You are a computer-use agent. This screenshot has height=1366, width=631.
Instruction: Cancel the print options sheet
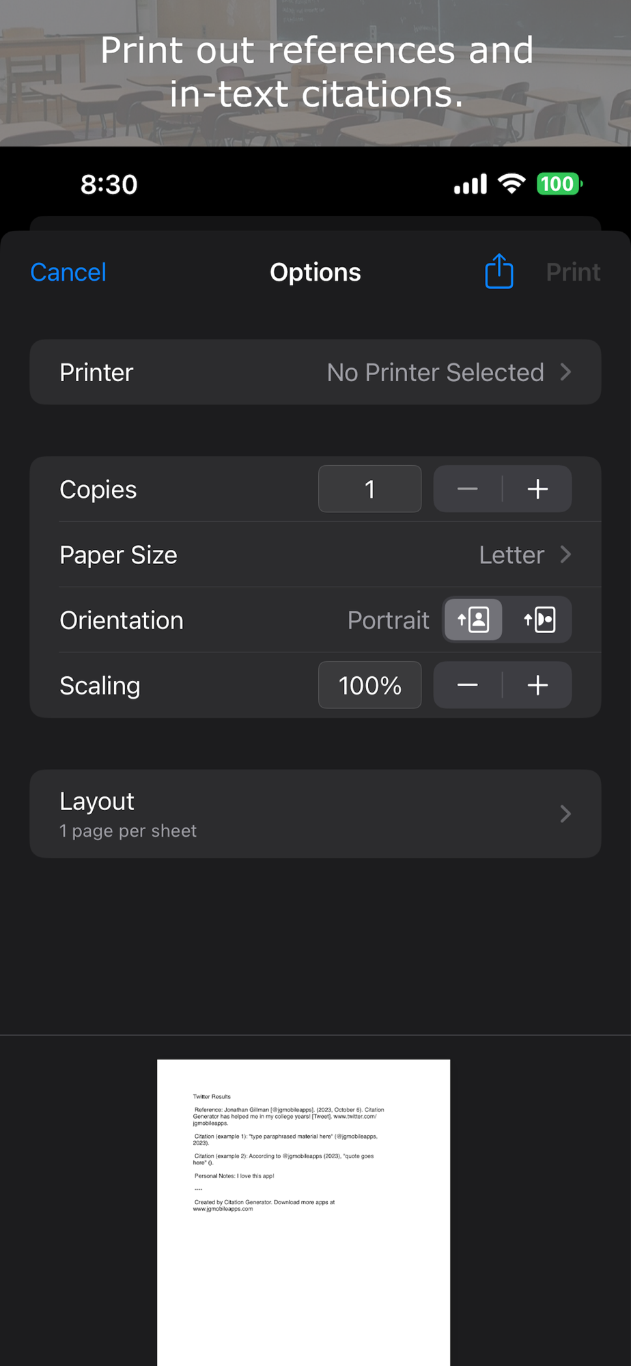(x=68, y=273)
